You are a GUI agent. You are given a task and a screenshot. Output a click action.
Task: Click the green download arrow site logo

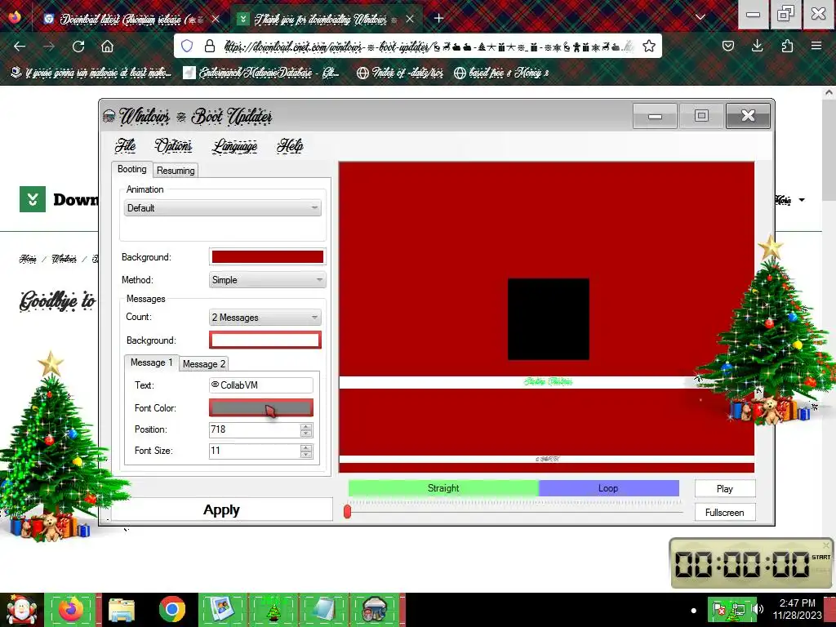pos(33,199)
